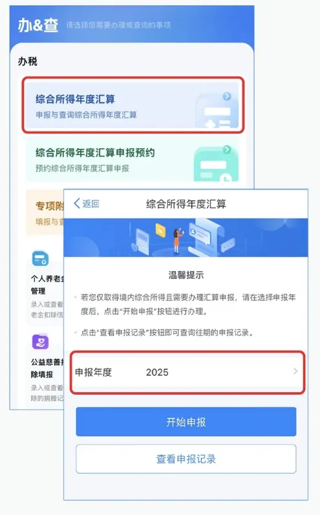
Task: Click arrow icon on 综合所得年度汇算 card
Action: [x=227, y=96]
